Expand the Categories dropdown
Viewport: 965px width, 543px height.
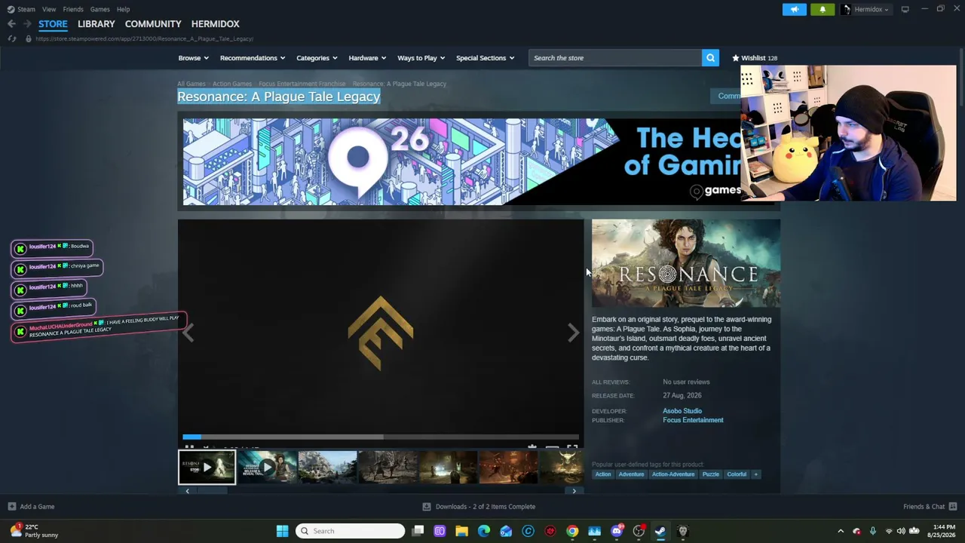tap(317, 58)
